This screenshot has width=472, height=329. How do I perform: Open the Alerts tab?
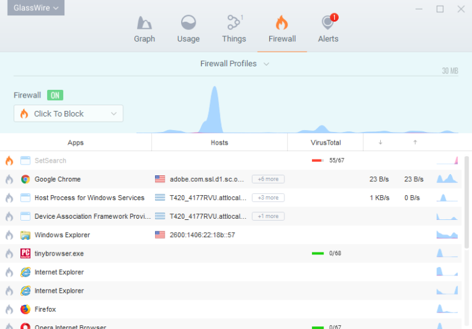point(328,29)
